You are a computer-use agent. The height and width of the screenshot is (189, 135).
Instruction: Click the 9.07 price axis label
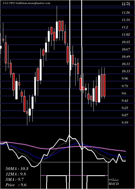point(125,115)
